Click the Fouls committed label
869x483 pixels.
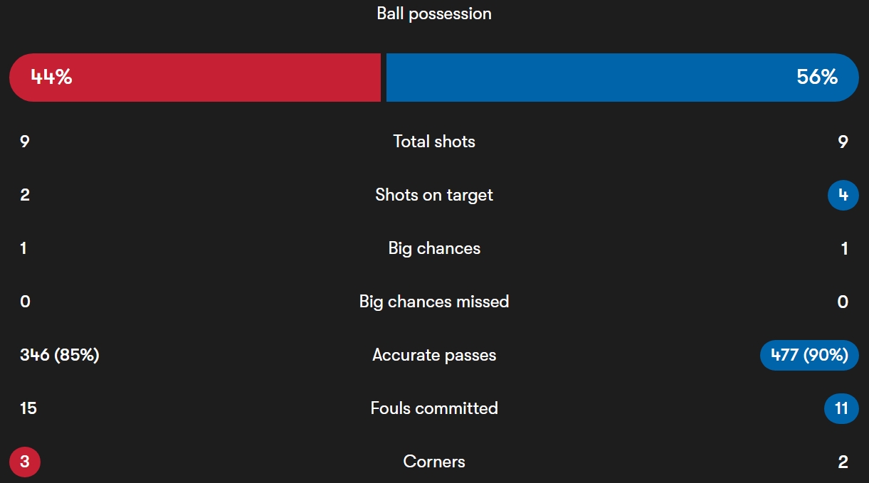[434, 408]
